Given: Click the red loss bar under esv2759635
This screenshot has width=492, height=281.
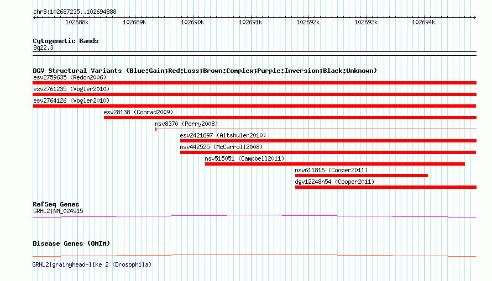Looking at the screenshot, I should coord(254,83).
